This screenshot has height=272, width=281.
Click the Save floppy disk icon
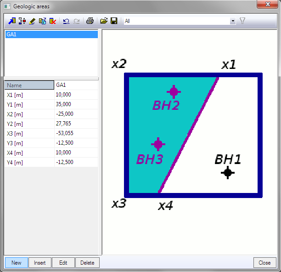coord(114,21)
